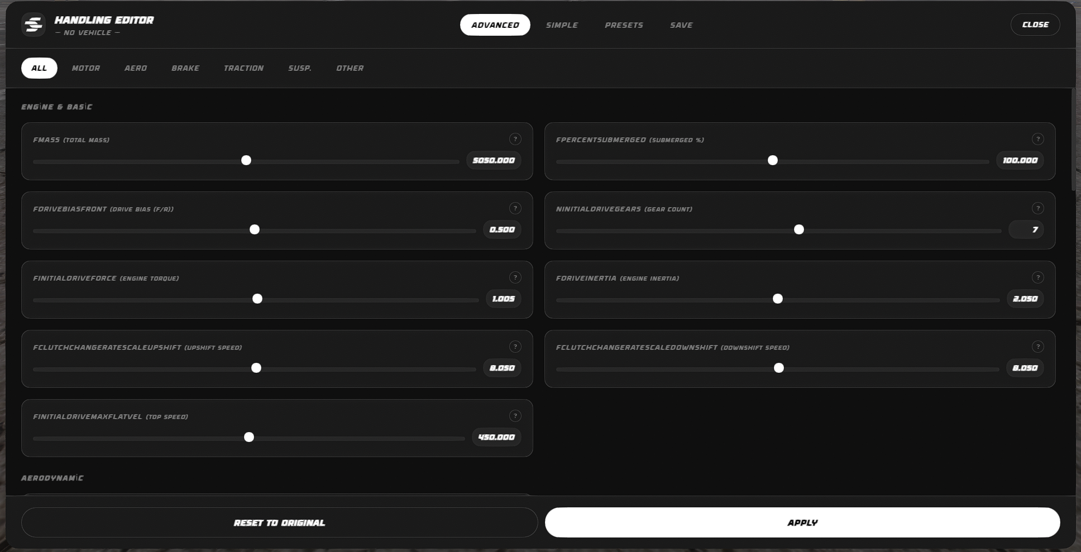
Task: Show help for nInitialDriveGears gear count
Action: [1038, 208]
